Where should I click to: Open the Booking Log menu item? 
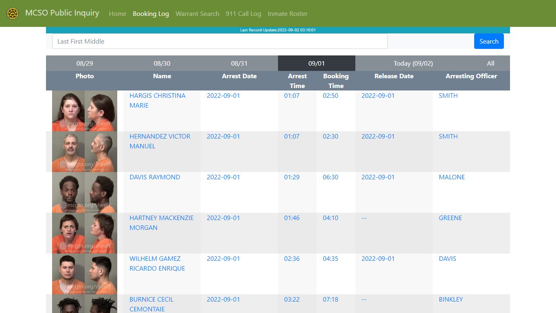coord(151,13)
